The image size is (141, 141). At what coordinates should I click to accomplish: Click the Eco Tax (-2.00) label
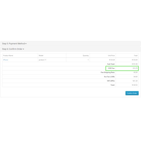click(x=109, y=77)
